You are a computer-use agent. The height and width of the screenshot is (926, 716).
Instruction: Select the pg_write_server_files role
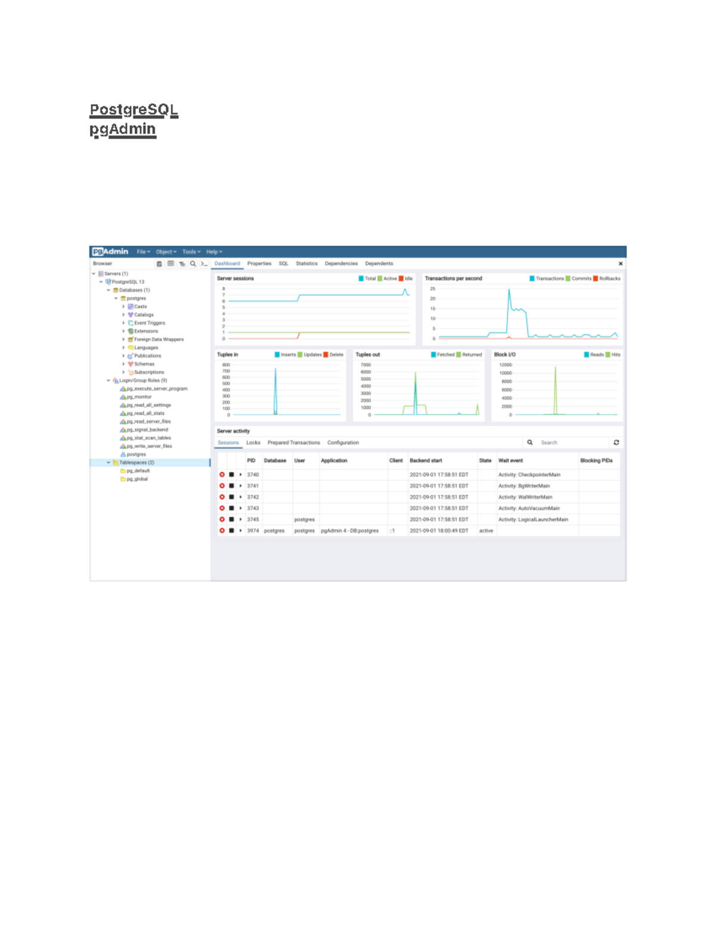point(149,446)
